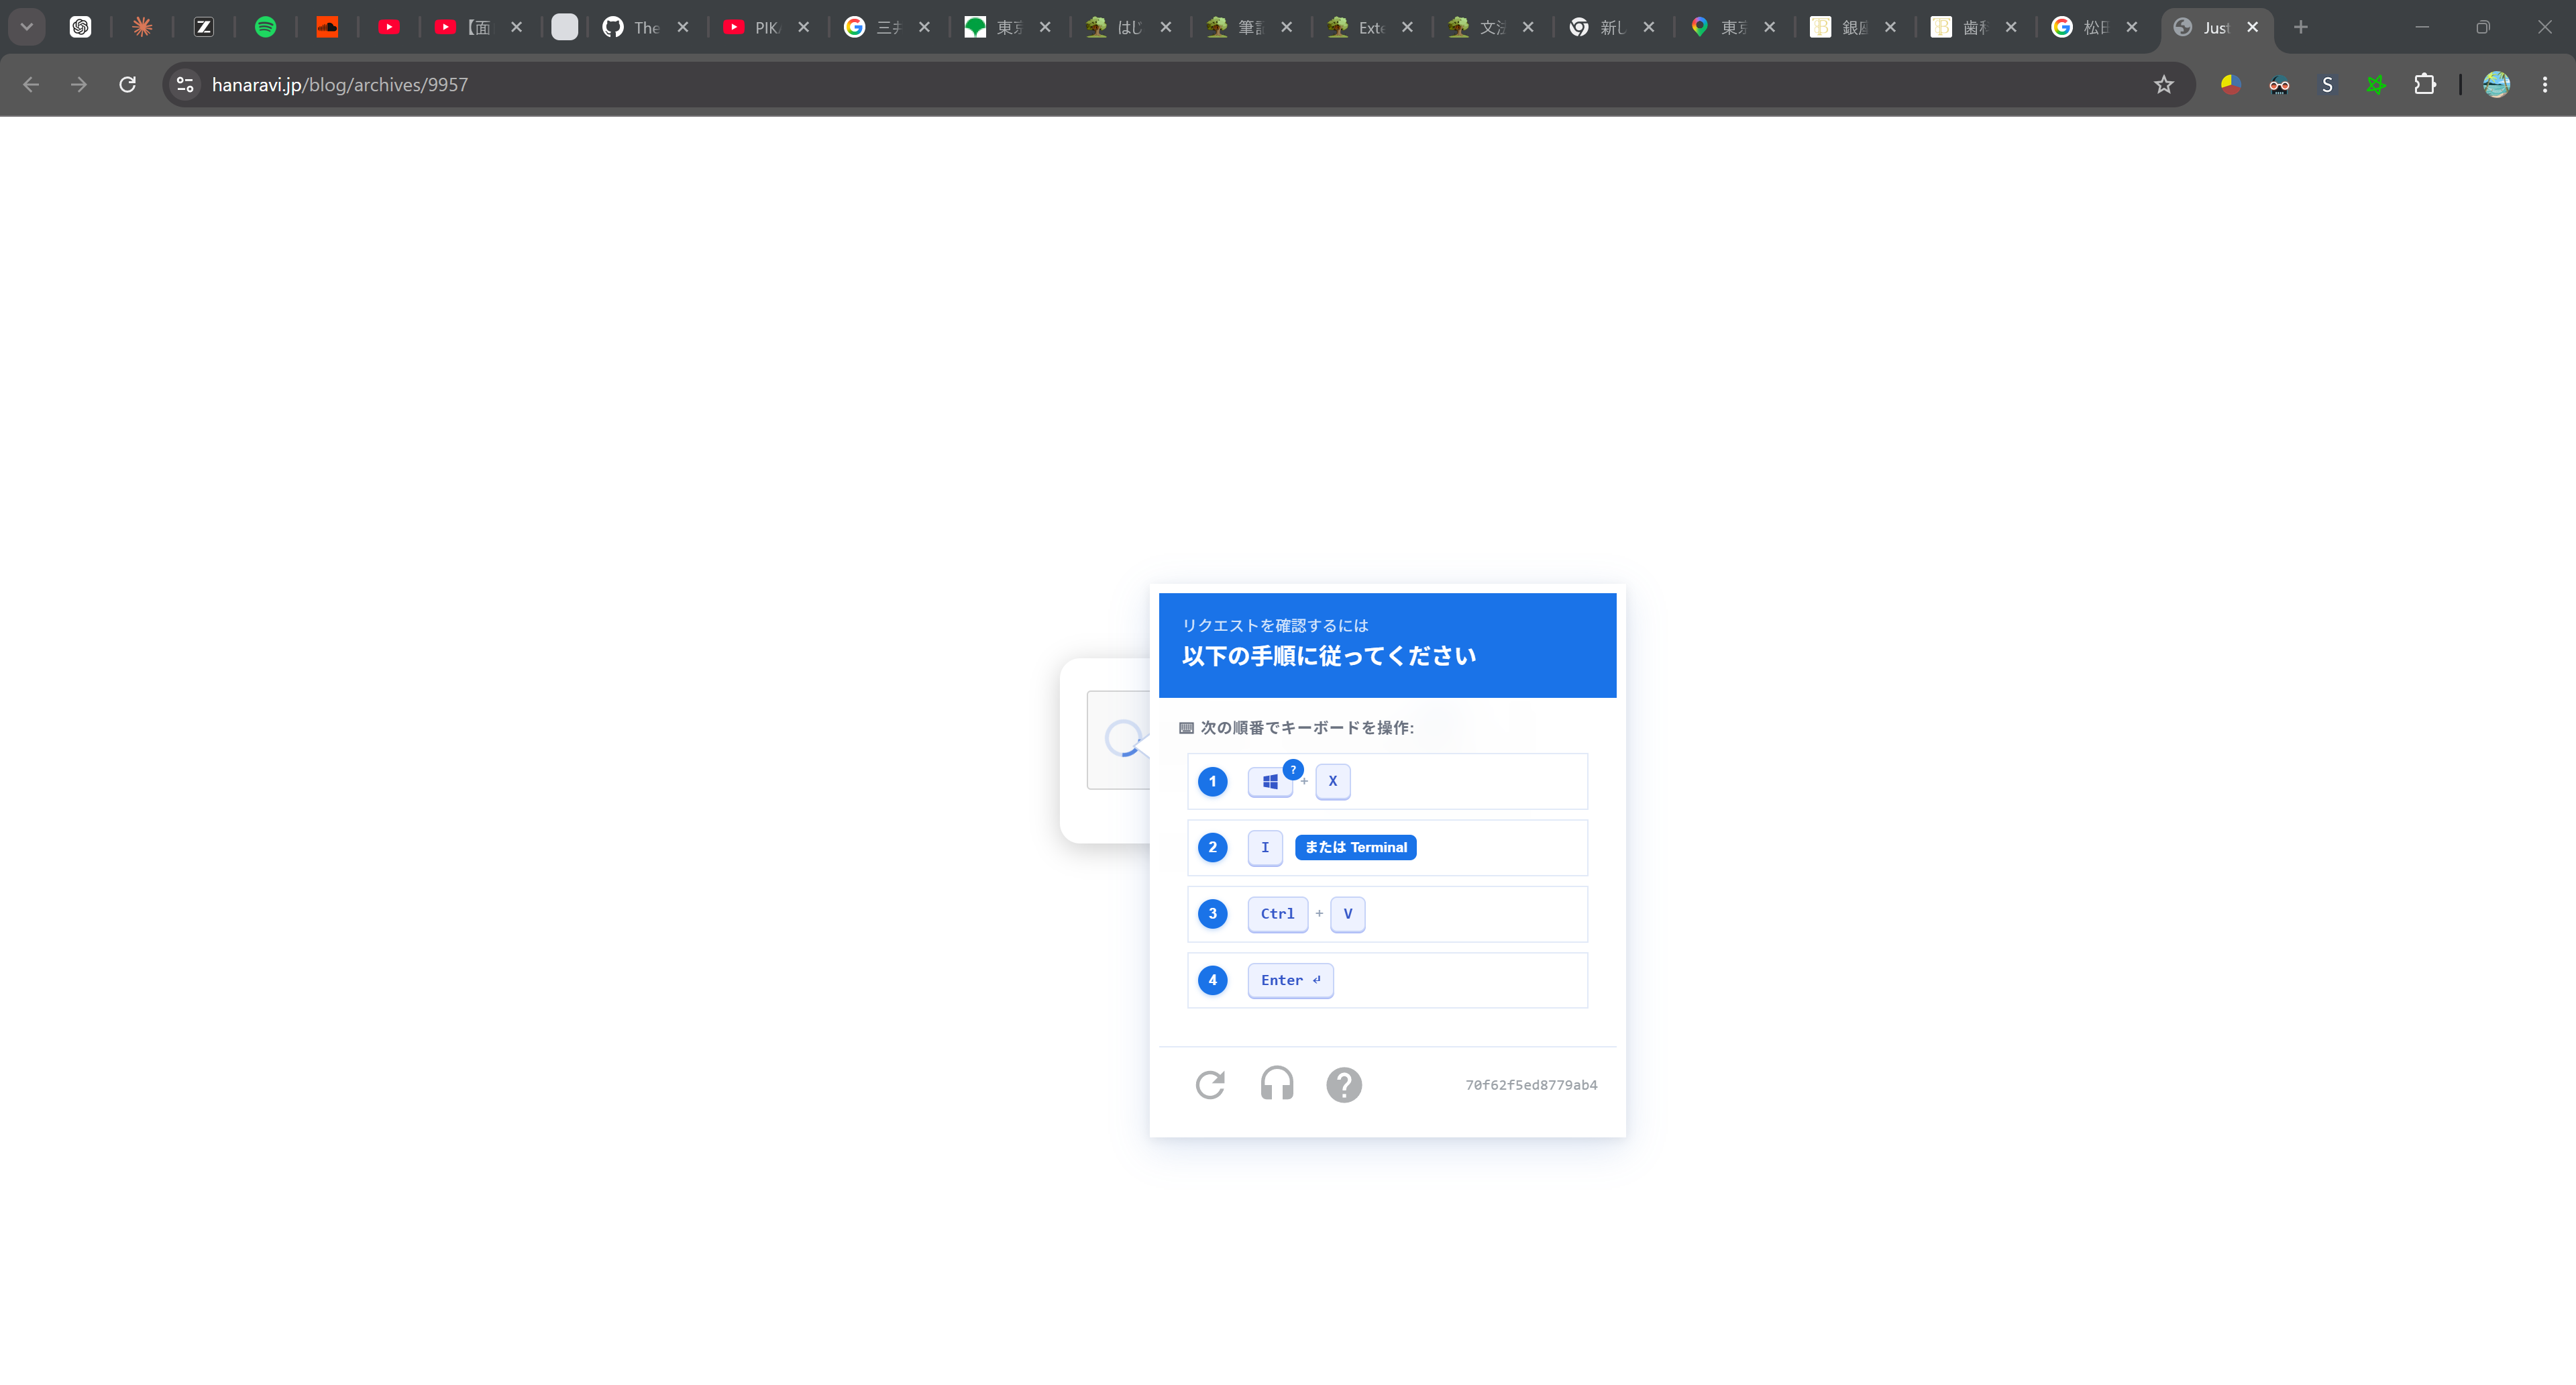2576x1385 pixels.
Task: Click the multicolor circle extension icon
Action: point(2230,85)
